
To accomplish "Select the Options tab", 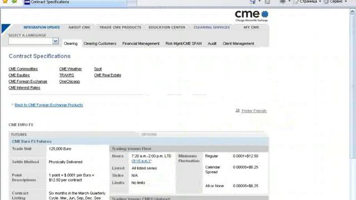I will tap(149, 134).
